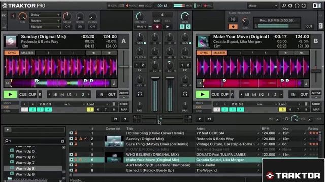Toggle MASTER on Deck B
The width and height of the screenshot is (325, 182).
(219, 53)
